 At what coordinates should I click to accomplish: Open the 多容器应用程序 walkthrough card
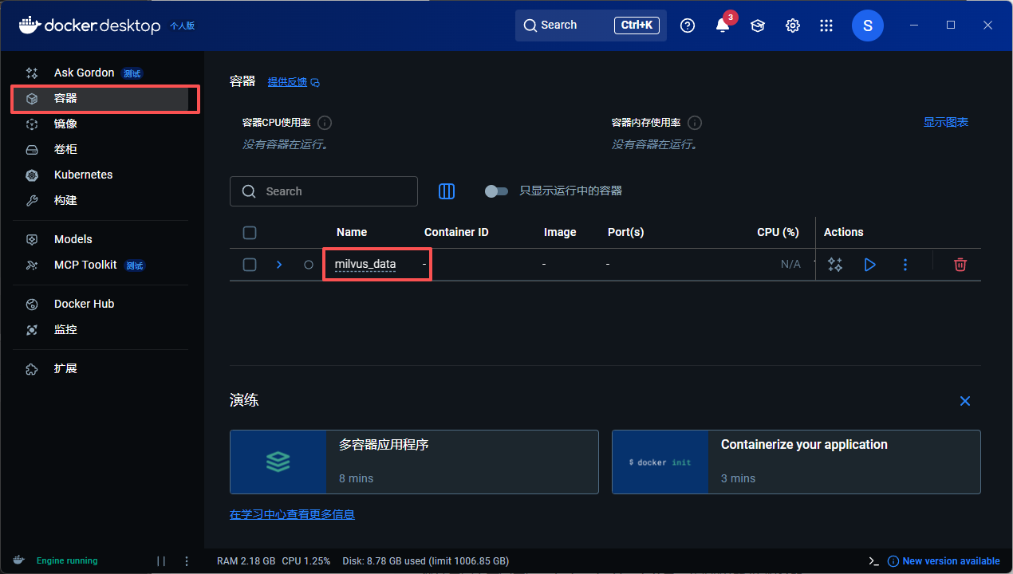point(414,462)
